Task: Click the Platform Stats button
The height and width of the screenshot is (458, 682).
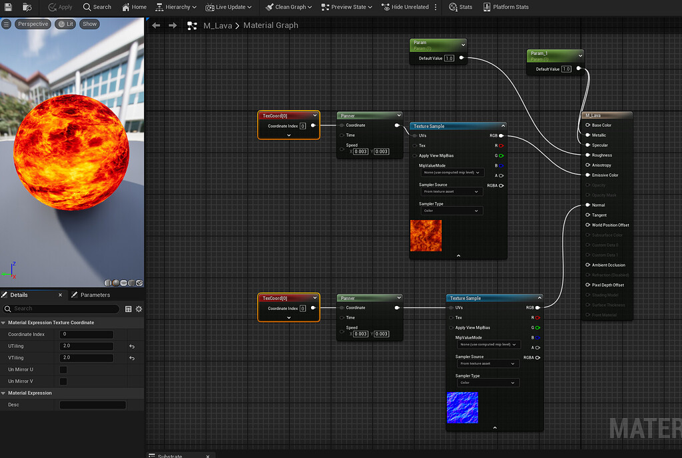Action: pyautogui.click(x=506, y=7)
